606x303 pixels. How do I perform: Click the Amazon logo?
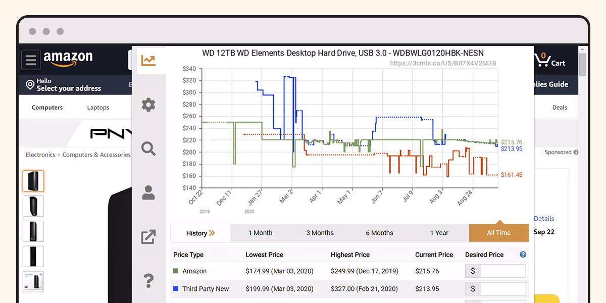pos(68,59)
